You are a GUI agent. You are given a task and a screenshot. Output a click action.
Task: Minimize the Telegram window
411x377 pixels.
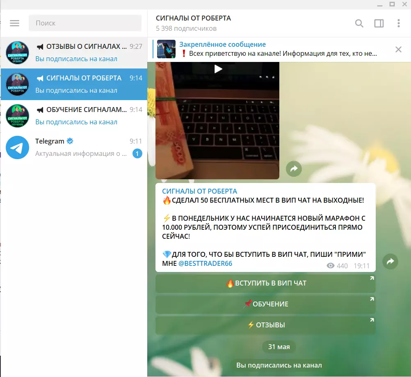click(379, 5)
